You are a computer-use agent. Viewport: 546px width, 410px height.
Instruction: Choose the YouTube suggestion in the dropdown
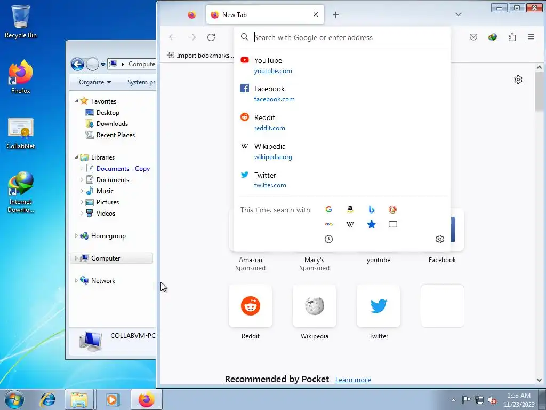(342, 65)
